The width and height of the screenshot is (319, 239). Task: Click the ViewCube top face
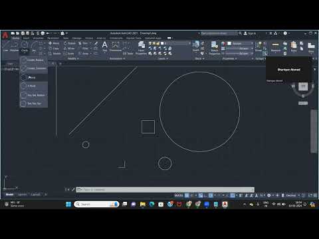point(303,86)
